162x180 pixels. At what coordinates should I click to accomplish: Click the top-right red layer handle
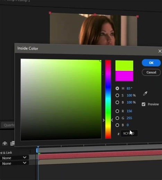(137, 17)
